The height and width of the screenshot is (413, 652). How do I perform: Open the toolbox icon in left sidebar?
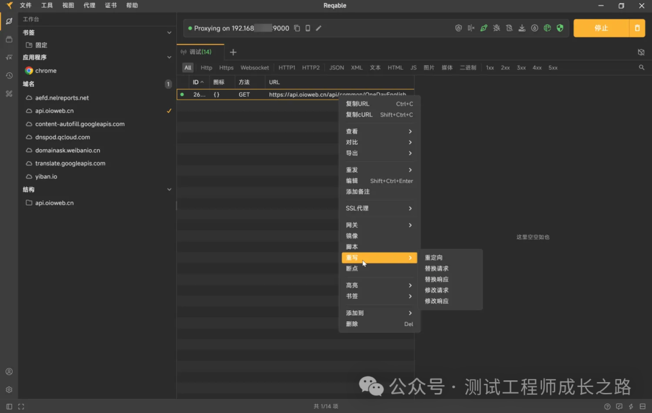click(x=8, y=94)
